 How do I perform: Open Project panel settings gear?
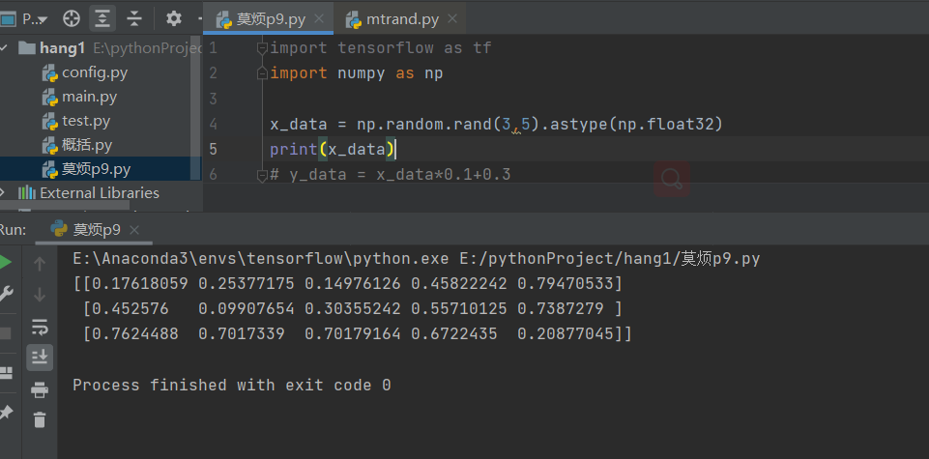(x=174, y=18)
